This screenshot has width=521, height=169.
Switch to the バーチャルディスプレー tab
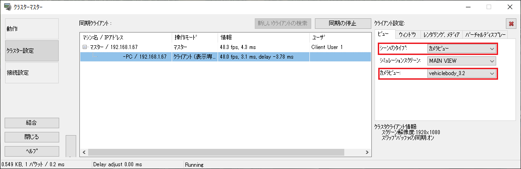click(485, 34)
